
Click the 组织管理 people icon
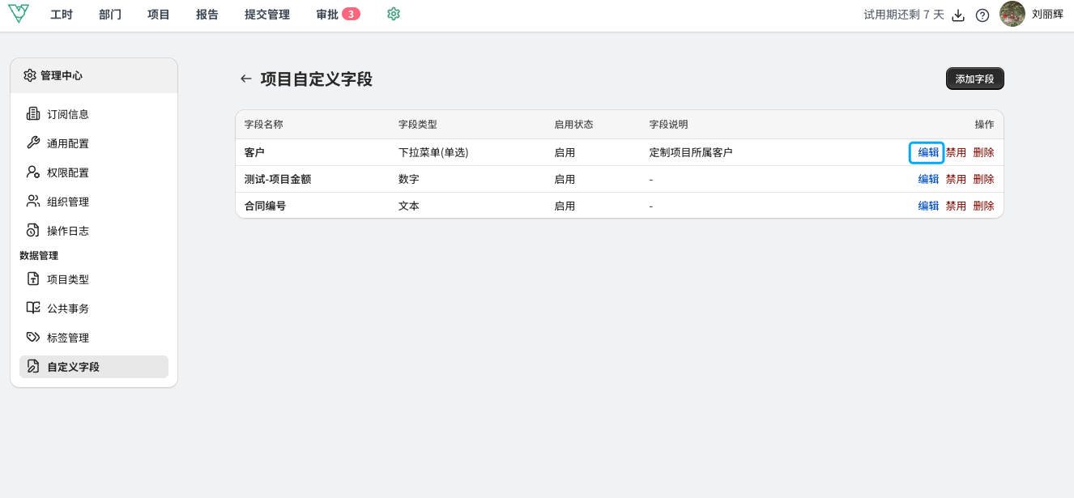click(33, 201)
